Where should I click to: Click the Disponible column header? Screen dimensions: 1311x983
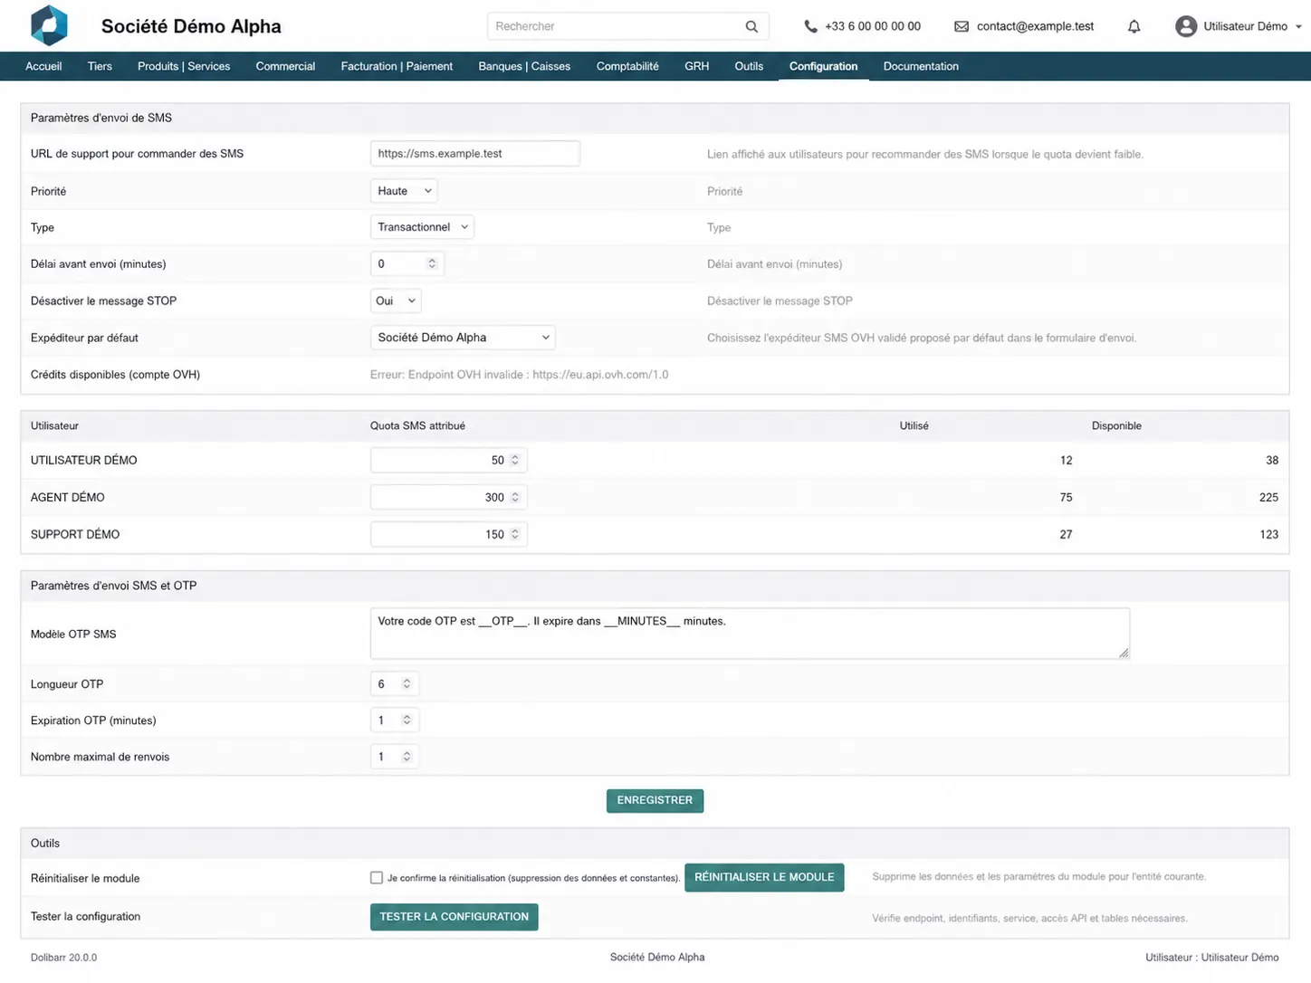pyautogui.click(x=1116, y=425)
